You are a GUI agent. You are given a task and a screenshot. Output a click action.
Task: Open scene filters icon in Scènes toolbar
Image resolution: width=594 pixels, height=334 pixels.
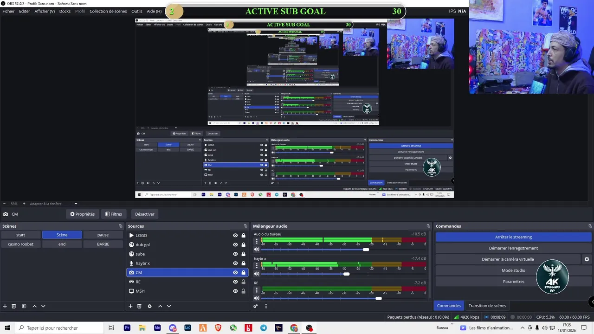tap(24, 306)
